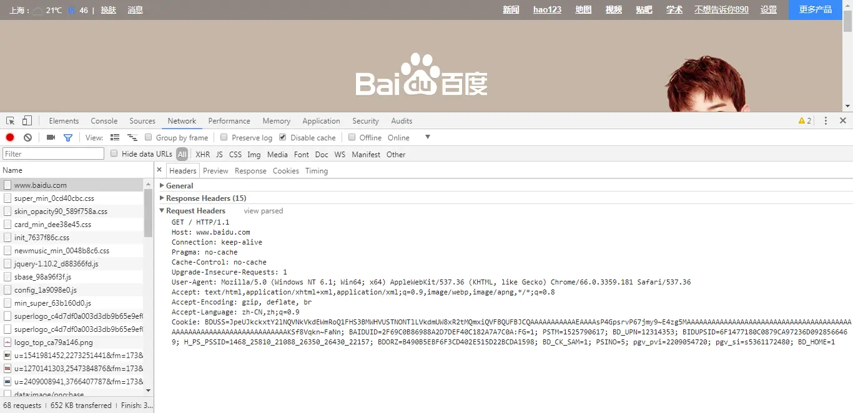853x413 pixels.
Task: Click view parsed link
Action: coord(264,211)
